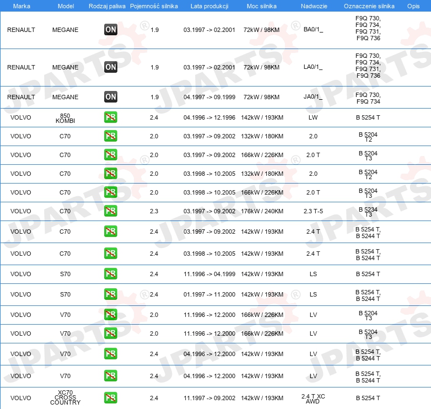Screen dimensions: 431x409
Task: Click the ON diesel icon in the JA0/1_ Megane row
Action: 111,97
